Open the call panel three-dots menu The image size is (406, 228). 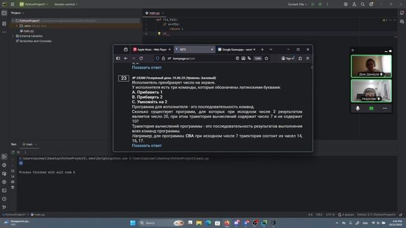[385, 108]
